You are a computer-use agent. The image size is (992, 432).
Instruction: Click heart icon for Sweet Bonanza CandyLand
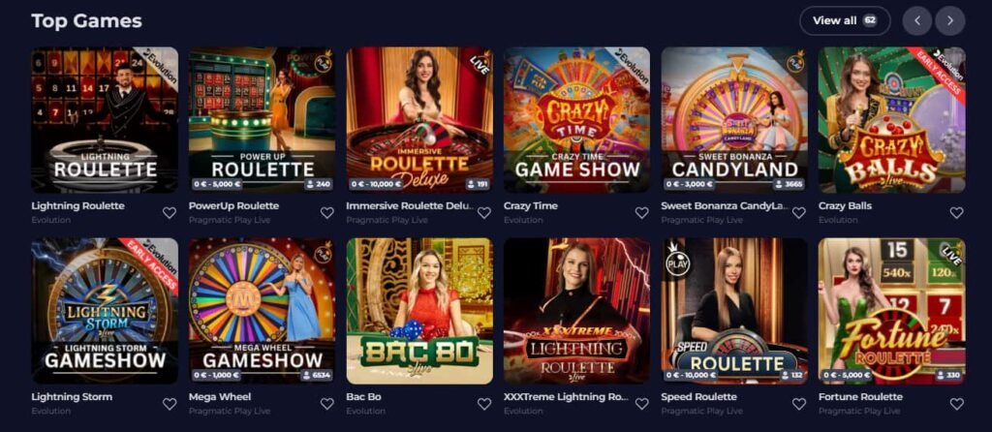click(x=799, y=213)
